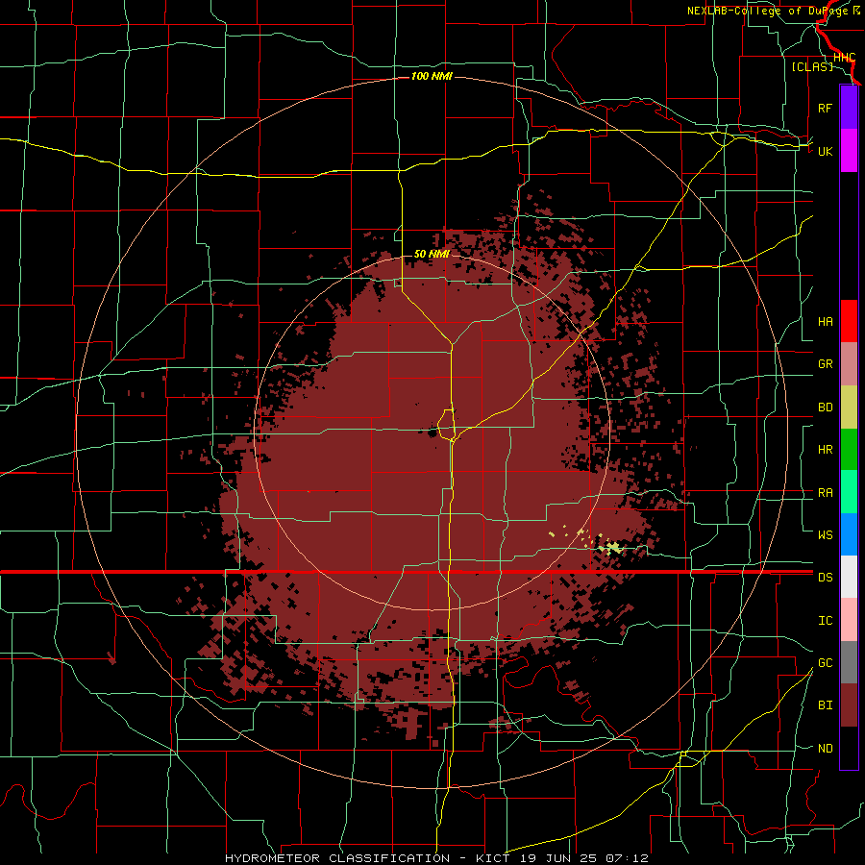Click the ND black legend swatch
This screenshot has height=865, width=865.
point(849,748)
